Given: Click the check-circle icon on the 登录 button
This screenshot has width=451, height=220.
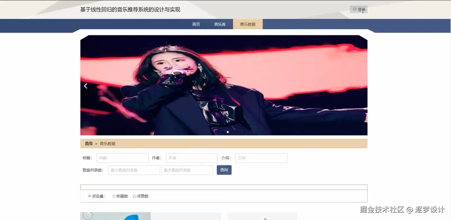Looking at the screenshot, I should pos(355,9).
